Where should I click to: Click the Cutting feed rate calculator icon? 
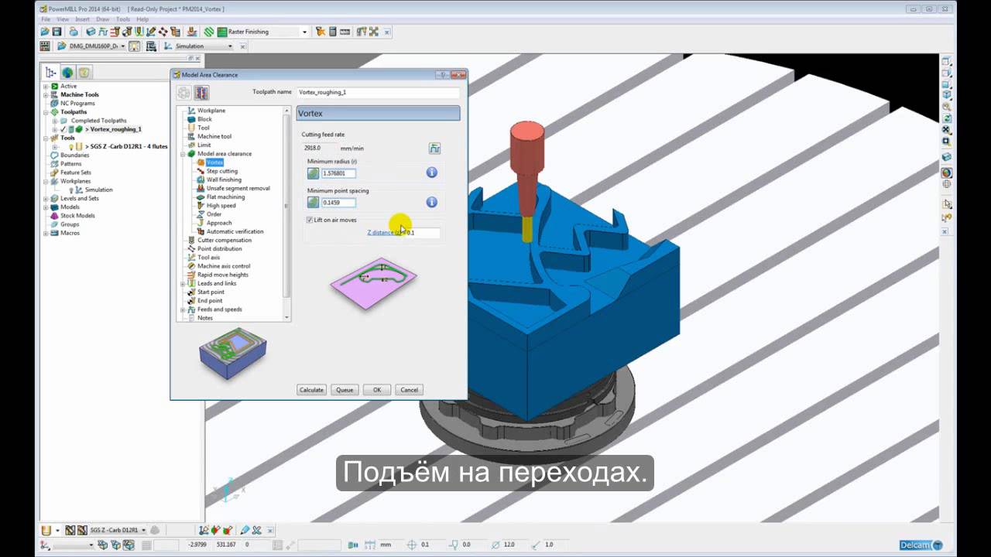[434, 148]
